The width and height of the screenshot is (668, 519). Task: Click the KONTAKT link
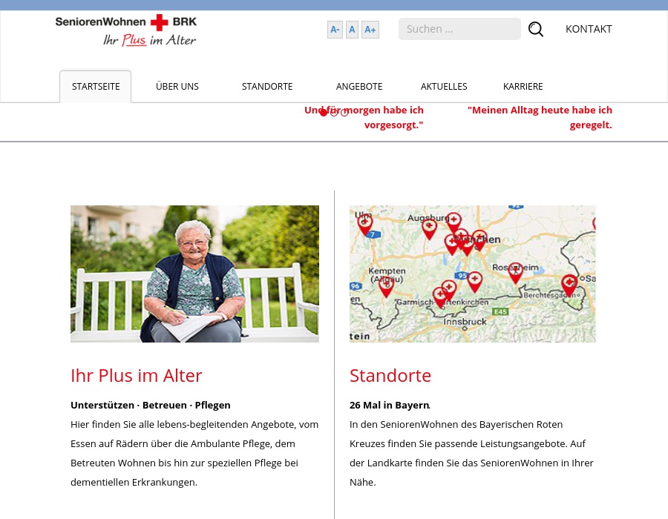pos(589,28)
